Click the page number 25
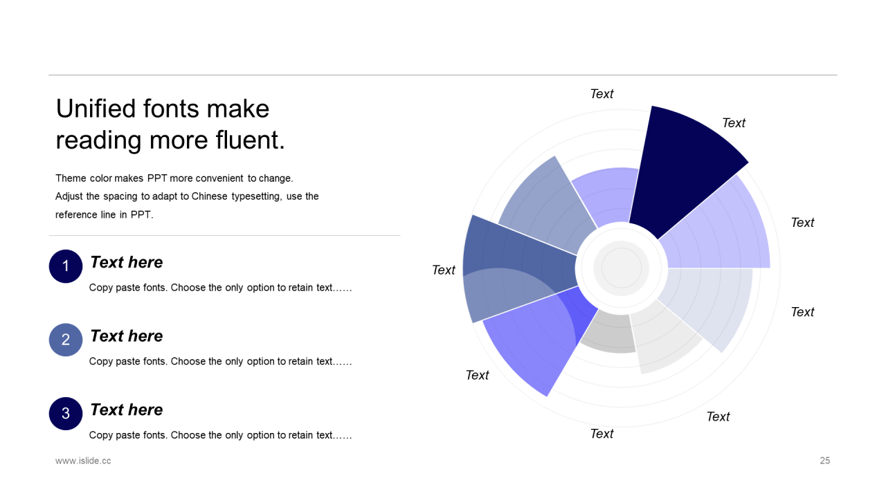This screenshot has width=886, height=498. click(x=825, y=461)
